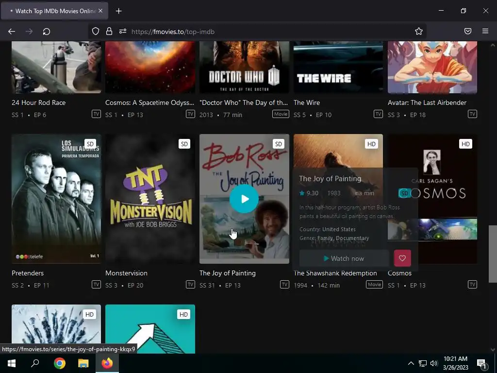Click the Documentary genre link
This screenshot has width=497, height=373.
click(352, 238)
